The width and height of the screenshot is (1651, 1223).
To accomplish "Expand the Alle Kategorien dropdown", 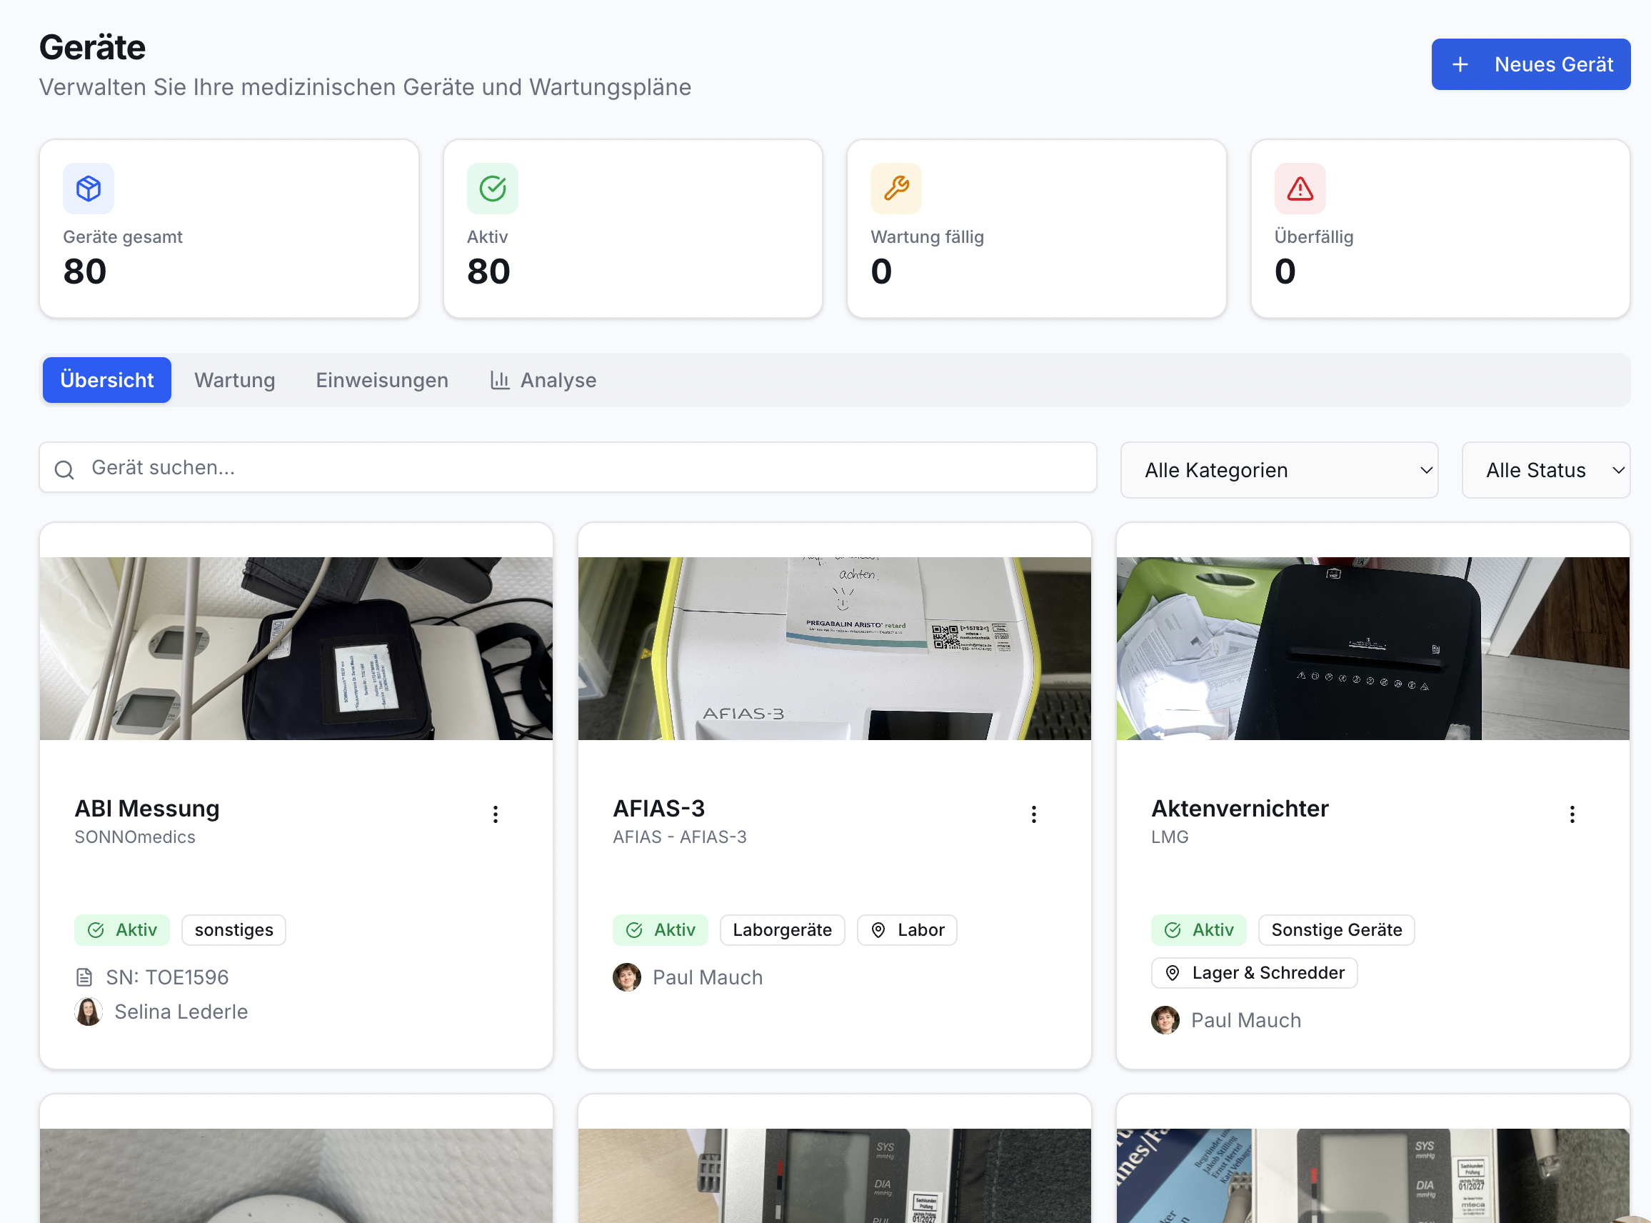I will [1279, 470].
